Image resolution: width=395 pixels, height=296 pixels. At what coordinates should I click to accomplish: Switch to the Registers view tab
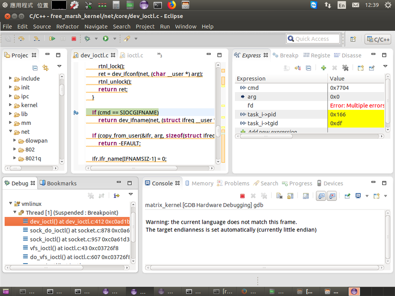pos(317,55)
